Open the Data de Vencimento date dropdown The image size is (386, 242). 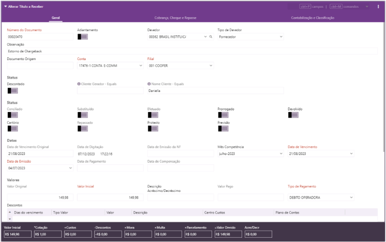coord(351,154)
